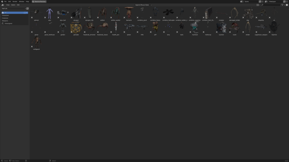The height and width of the screenshot is (162, 289).
Task: Select the irifle asset
Action: point(142,28)
